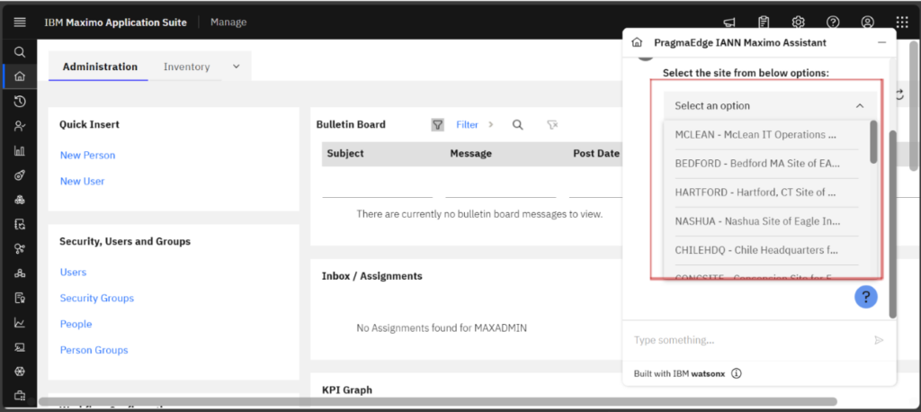Click IBM Maximo Application Suite title
This screenshot has height=412, width=921.
[x=116, y=22]
